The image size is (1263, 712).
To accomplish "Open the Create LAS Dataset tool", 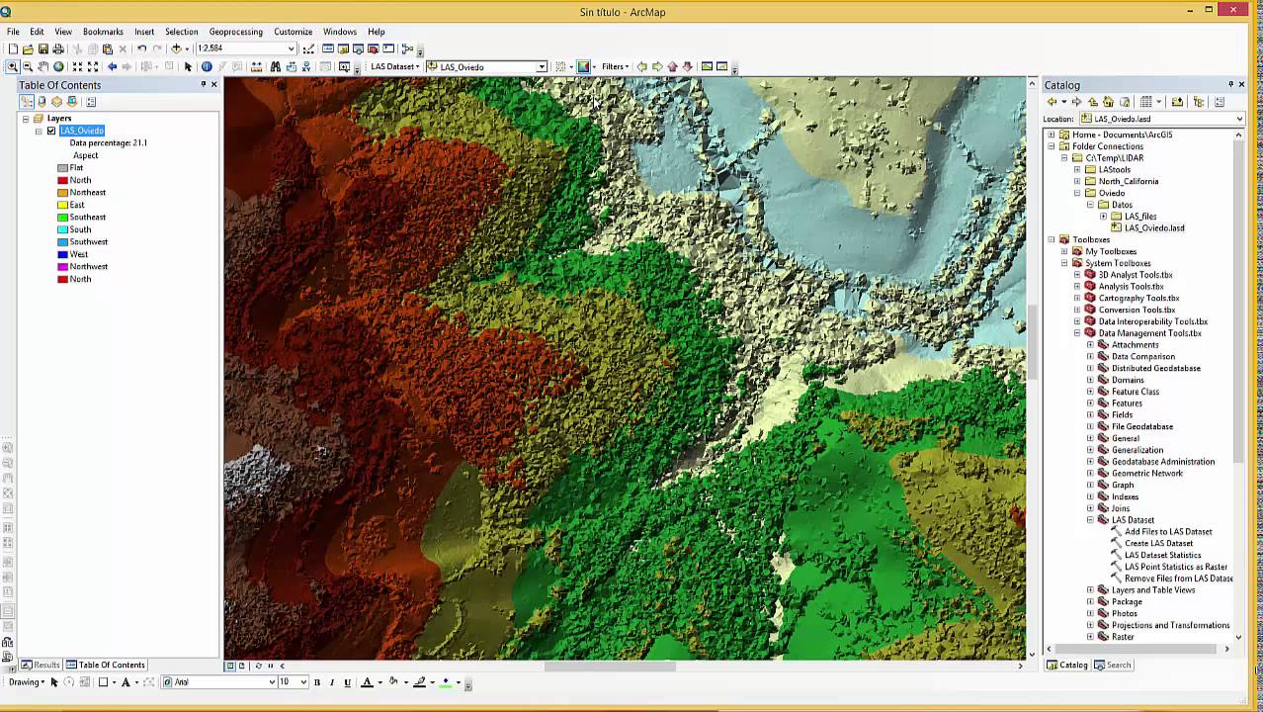I will 1158,543.
